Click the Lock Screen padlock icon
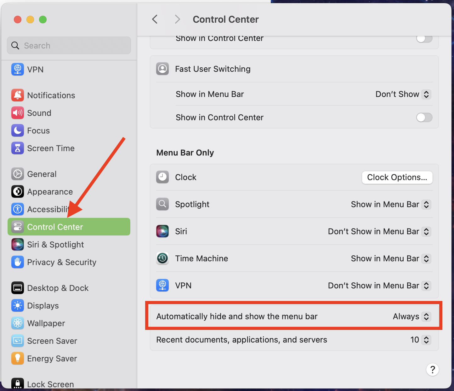The height and width of the screenshot is (391, 454). click(x=18, y=383)
